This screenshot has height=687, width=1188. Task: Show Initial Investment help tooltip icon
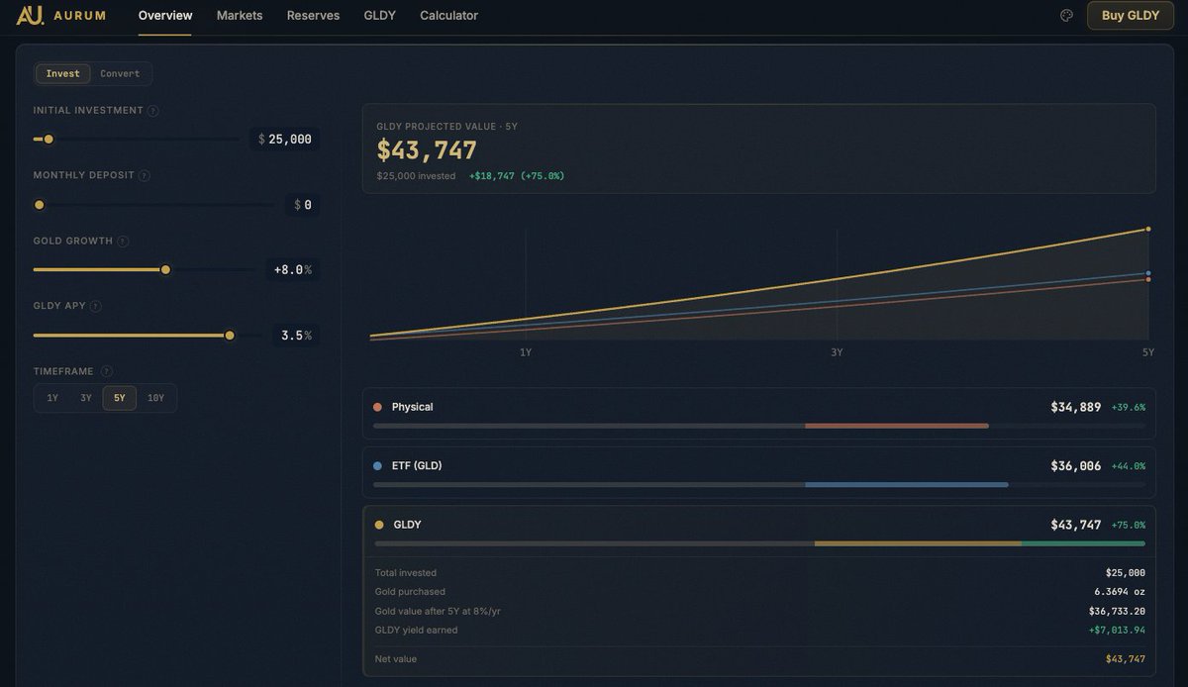[x=153, y=111]
